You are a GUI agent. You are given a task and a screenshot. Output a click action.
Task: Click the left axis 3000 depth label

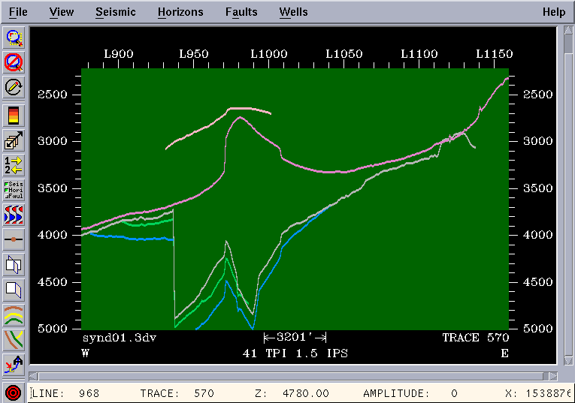coord(53,141)
